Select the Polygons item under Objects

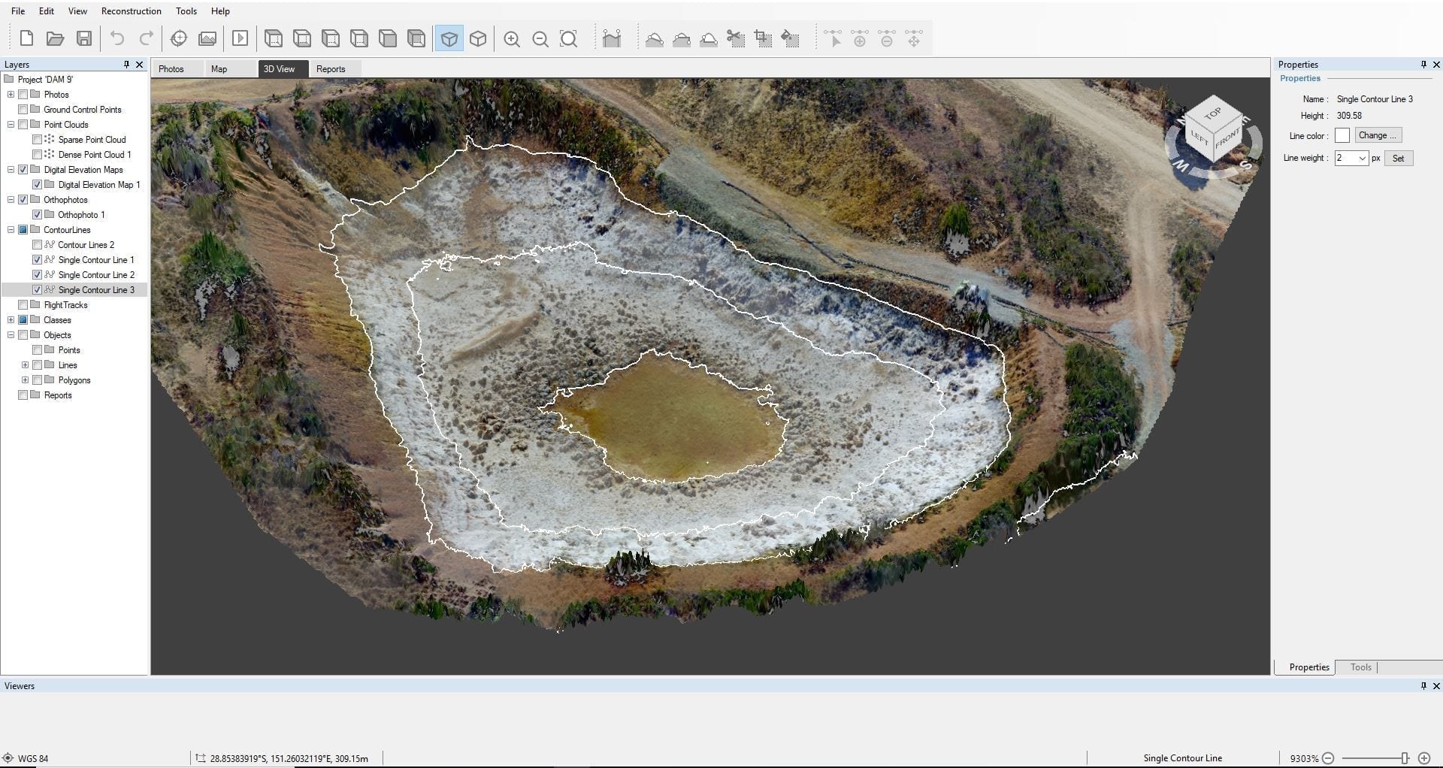click(x=74, y=380)
